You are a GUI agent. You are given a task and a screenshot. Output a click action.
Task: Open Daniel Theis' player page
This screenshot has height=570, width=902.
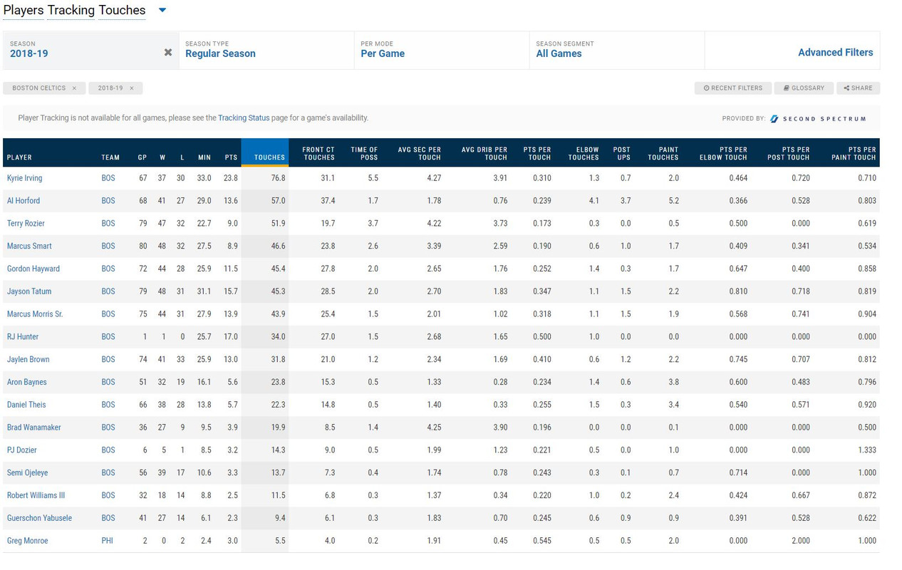[x=26, y=405]
